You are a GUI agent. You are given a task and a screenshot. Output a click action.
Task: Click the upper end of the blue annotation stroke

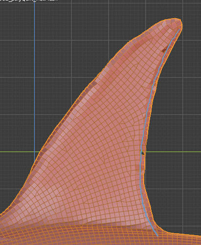tap(179, 30)
